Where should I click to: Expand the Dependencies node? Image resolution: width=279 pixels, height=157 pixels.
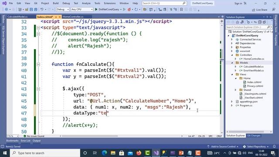(232, 43)
